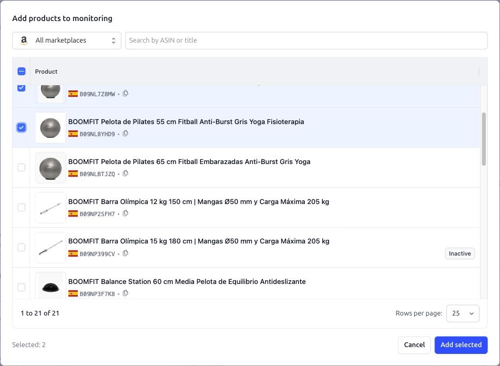
Task: Click Spain flag next to B09NP3F7K8
Action: tap(73, 293)
